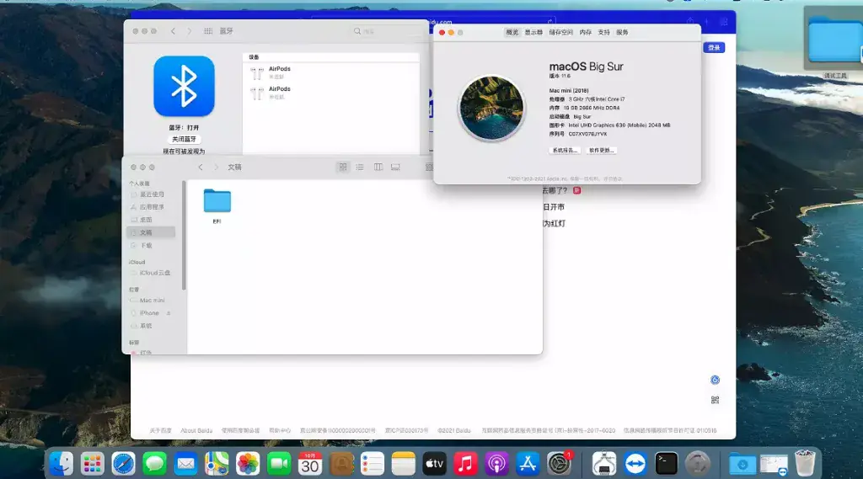Go back in Bluetooth preferences window
The width and height of the screenshot is (863, 479).
[174, 31]
